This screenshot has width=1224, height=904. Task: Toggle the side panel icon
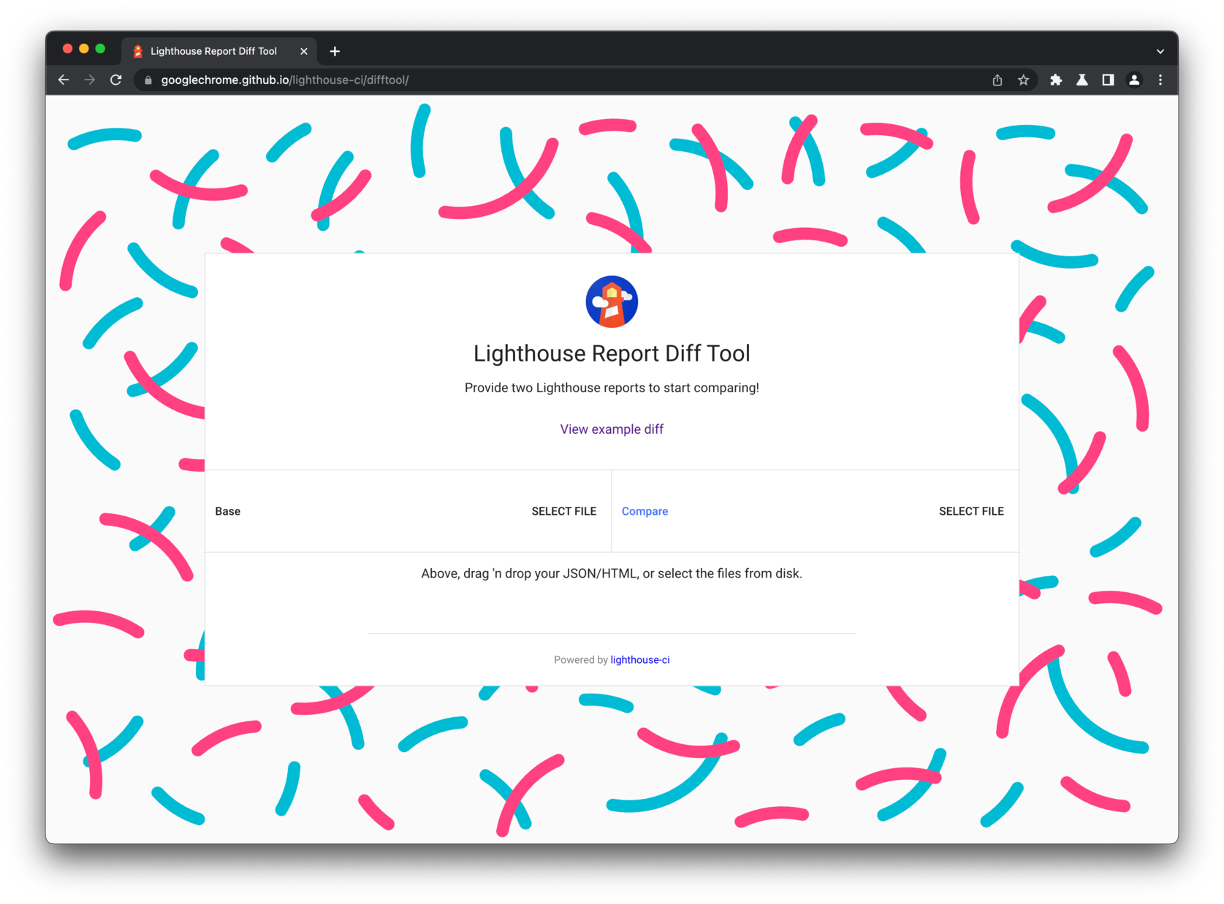click(1108, 80)
